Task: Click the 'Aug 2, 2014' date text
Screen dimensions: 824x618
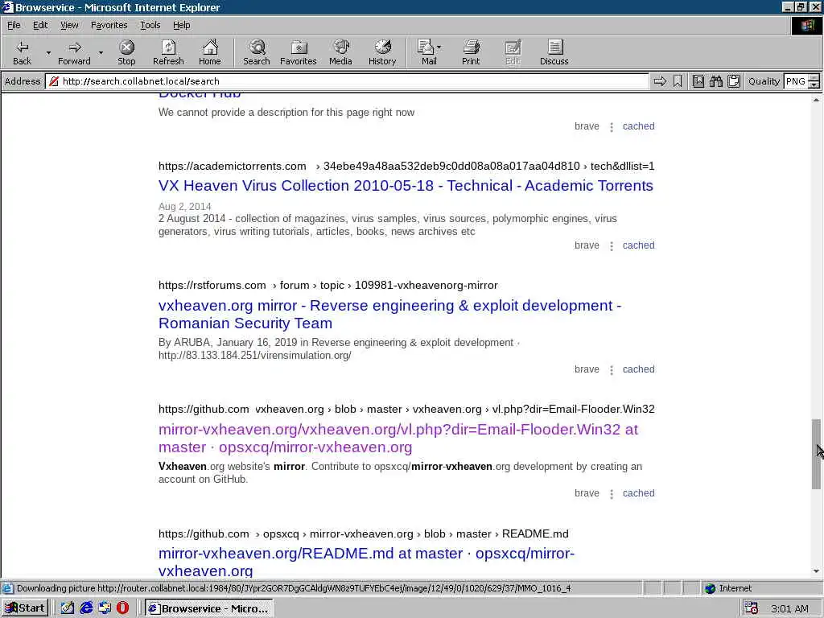Action: point(184,207)
